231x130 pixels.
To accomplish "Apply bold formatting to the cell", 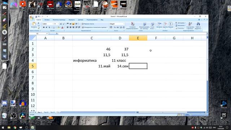I will pos(44,27).
